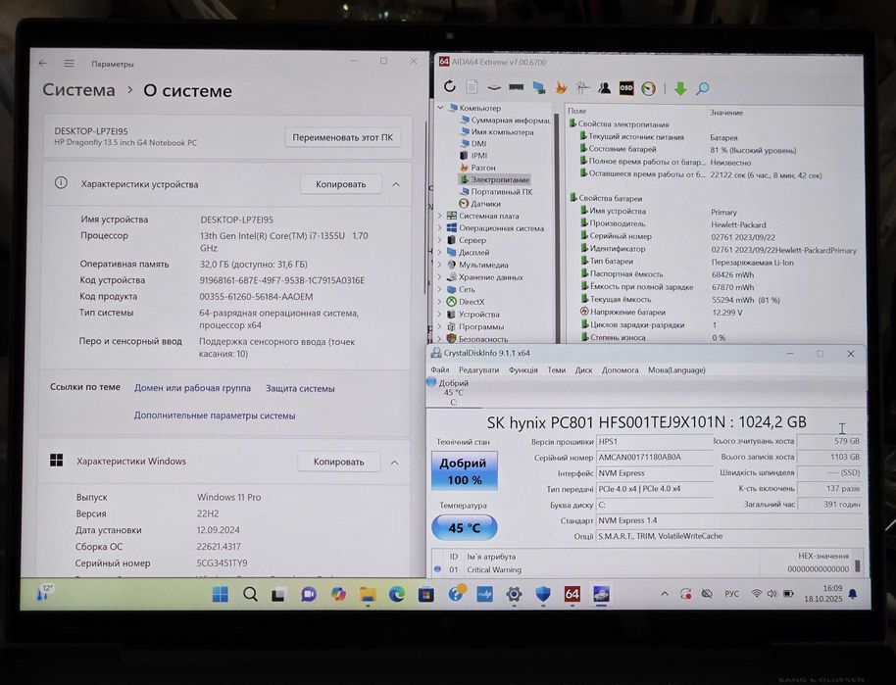Click AIDA64 Refresh toolbar icon
896x685 pixels.
(x=450, y=87)
